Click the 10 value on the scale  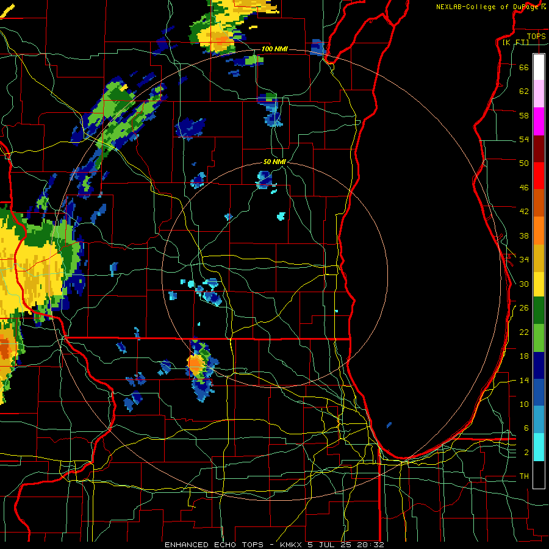(x=524, y=404)
